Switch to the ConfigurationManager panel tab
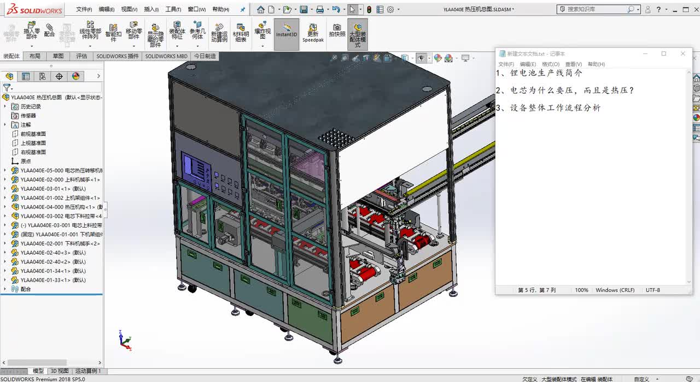The width and height of the screenshot is (700, 382). (x=42, y=76)
